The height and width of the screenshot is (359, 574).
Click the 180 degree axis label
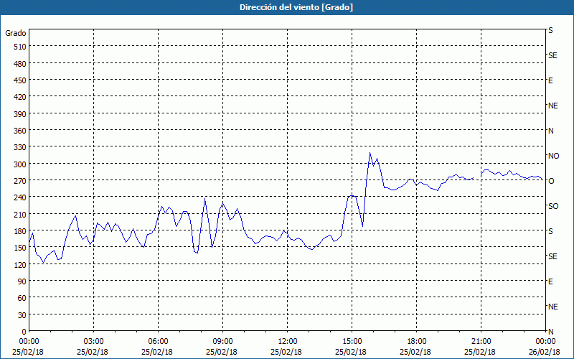(x=20, y=231)
